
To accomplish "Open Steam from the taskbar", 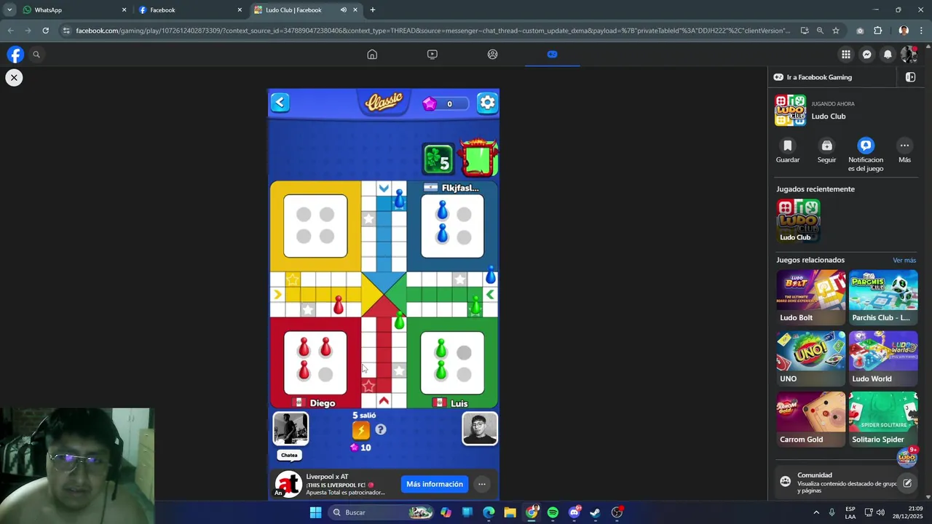I will pos(595,512).
